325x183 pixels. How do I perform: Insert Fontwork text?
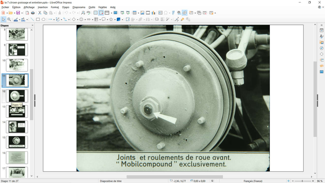[173, 13]
